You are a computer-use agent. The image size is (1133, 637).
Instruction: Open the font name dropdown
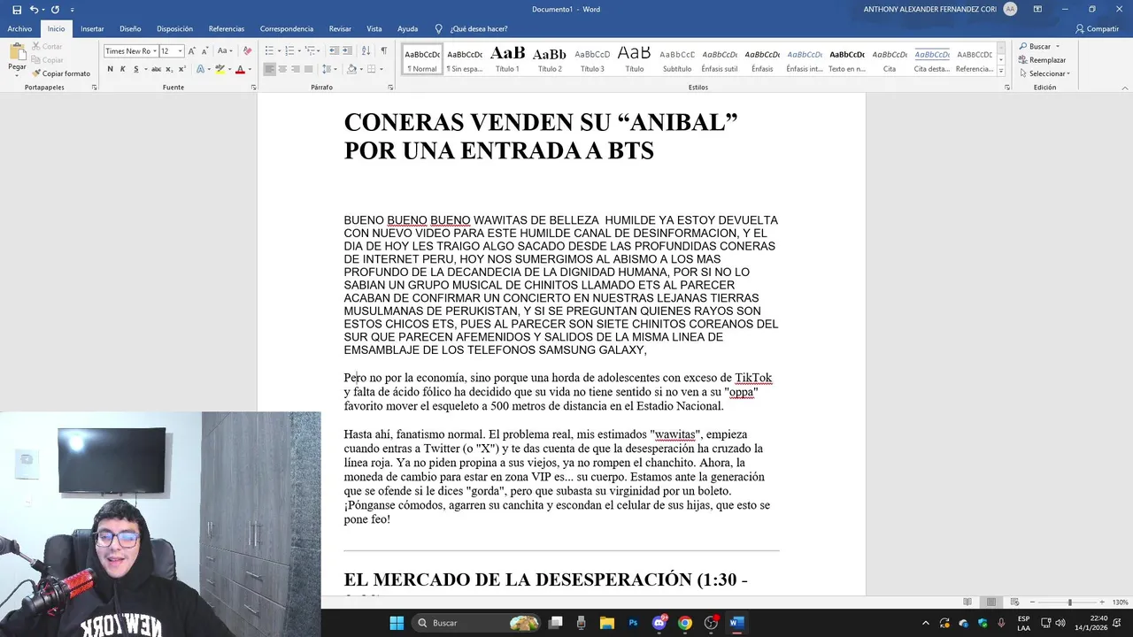tap(155, 51)
